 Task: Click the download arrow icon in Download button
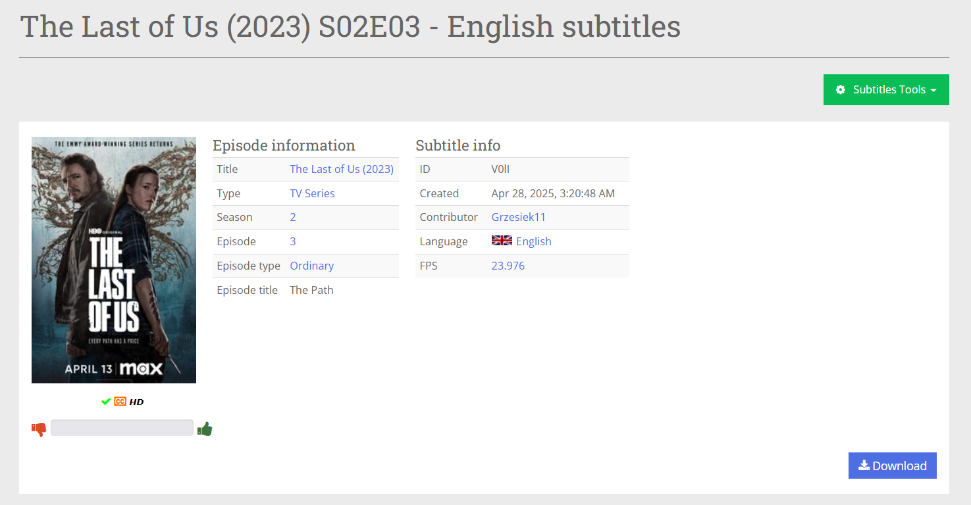(x=864, y=465)
